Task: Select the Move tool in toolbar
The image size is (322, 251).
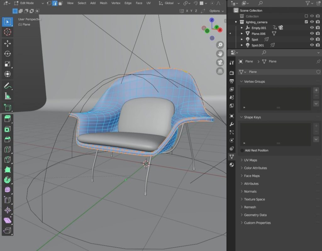Action: pos(8,44)
